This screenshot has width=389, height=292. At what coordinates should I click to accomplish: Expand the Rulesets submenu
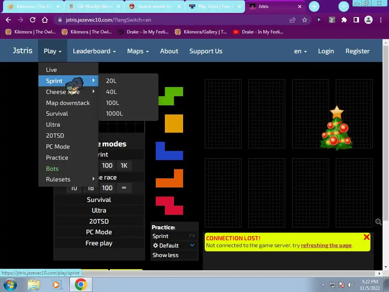pyautogui.click(x=68, y=179)
